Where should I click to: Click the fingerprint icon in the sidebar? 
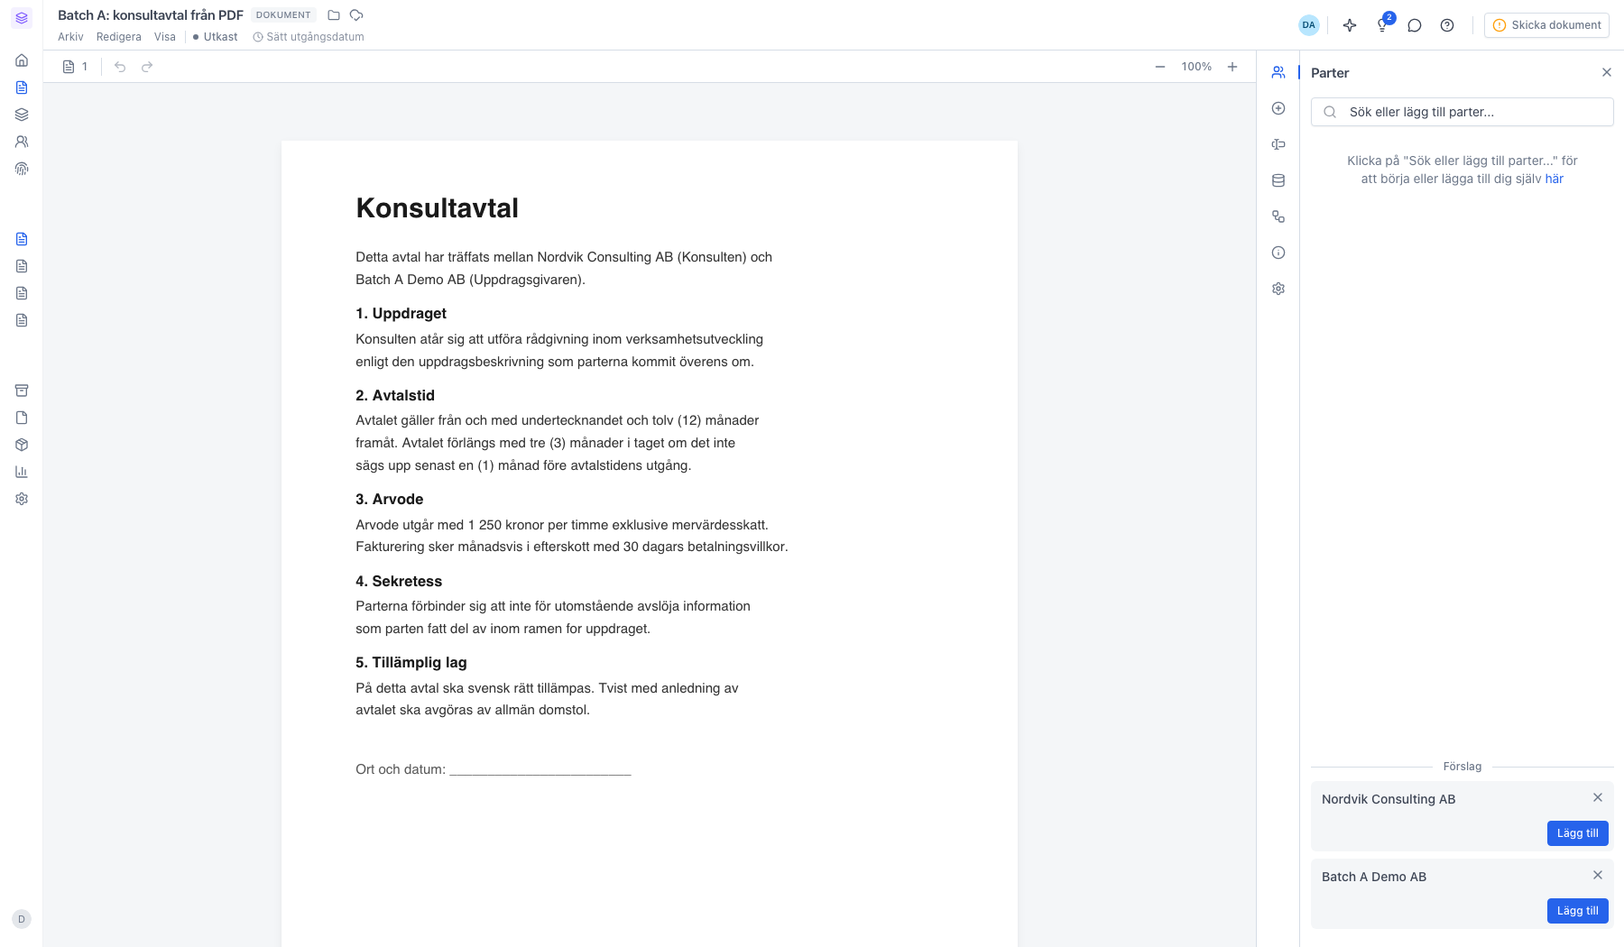(x=22, y=169)
